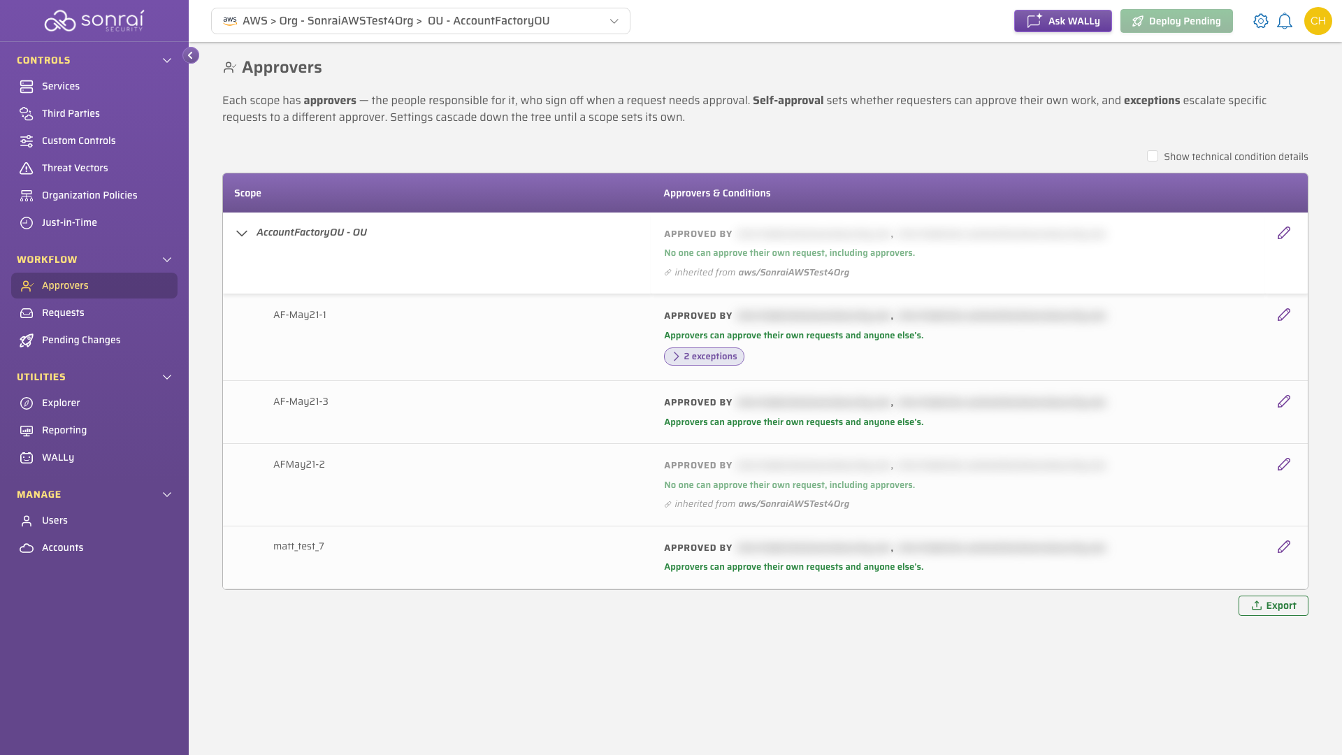
Task: Edit approvers for AFMay21-2 row
Action: 1284,464
